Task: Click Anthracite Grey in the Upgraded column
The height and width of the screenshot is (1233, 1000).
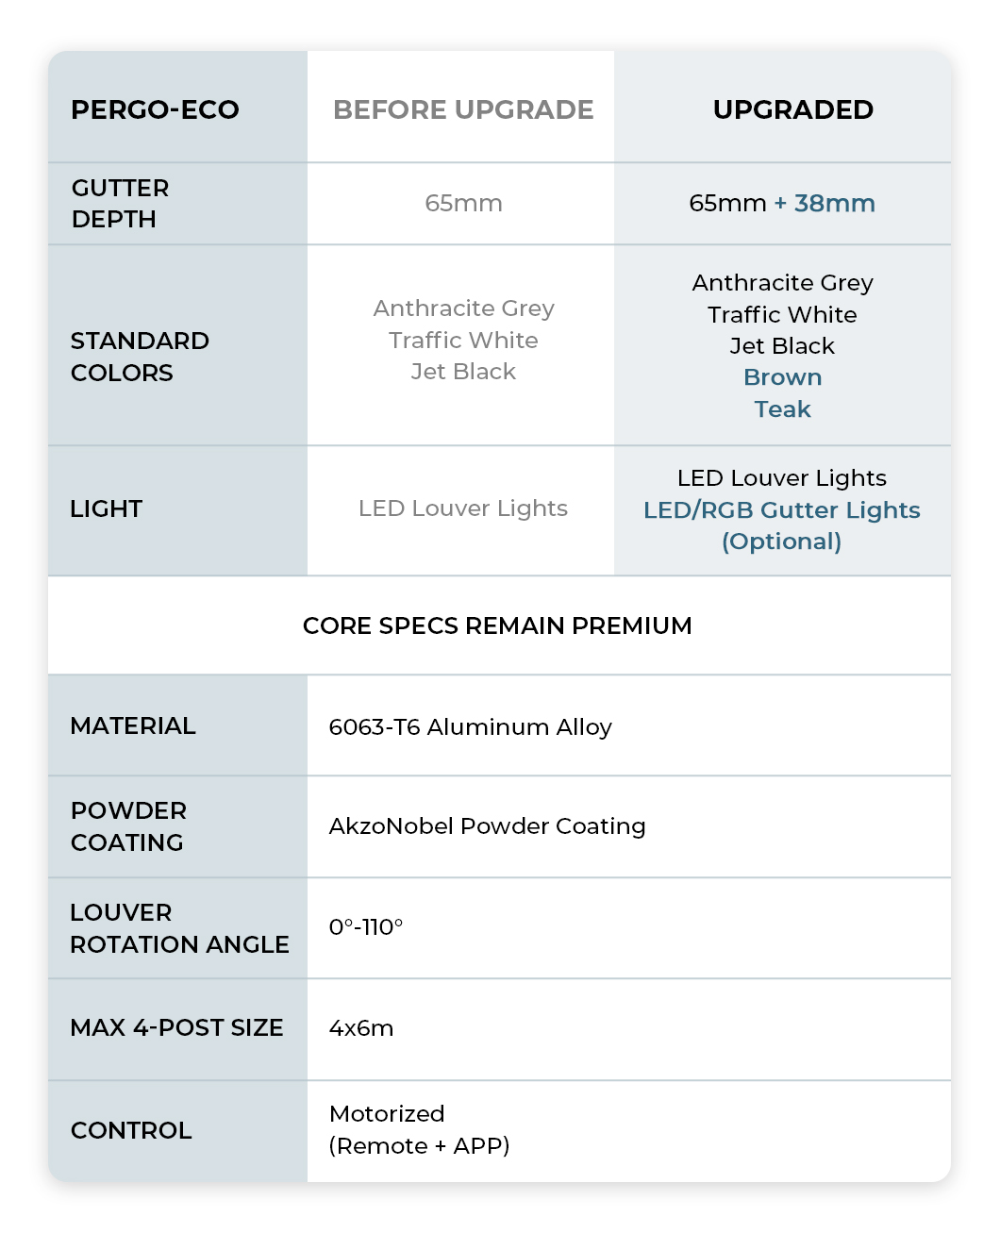Action: coord(782,283)
